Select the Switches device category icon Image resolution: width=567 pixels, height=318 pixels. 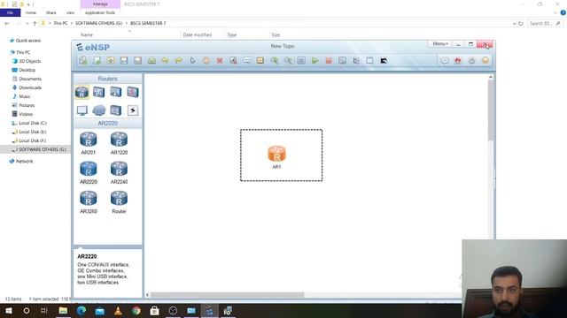(98, 92)
